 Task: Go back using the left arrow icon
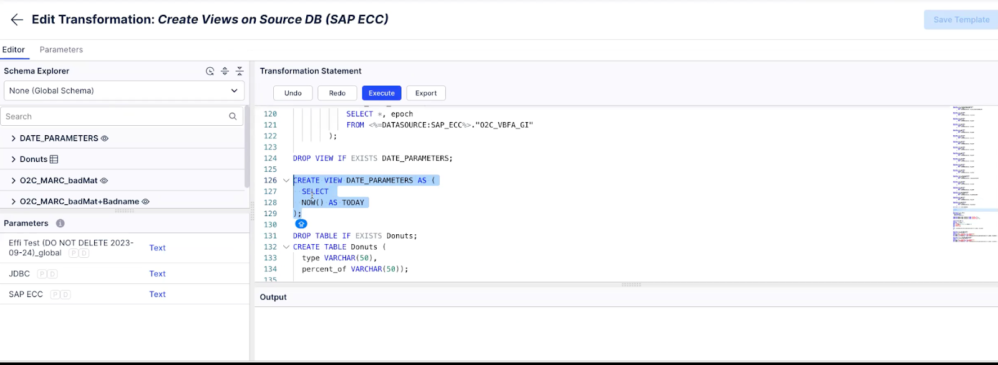pyautogui.click(x=17, y=20)
